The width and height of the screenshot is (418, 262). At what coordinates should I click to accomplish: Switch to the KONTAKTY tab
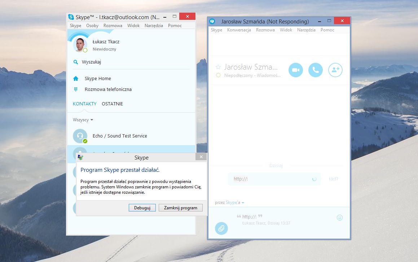click(84, 104)
